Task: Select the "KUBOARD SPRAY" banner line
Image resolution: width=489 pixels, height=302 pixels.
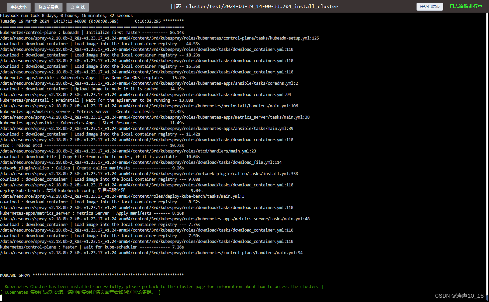Action: [92, 275]
